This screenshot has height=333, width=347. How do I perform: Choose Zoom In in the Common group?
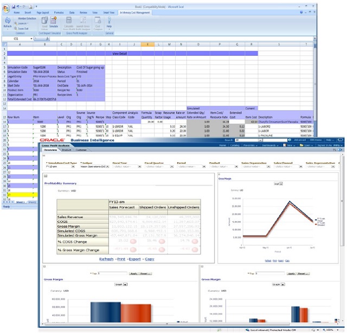point(22,23)
